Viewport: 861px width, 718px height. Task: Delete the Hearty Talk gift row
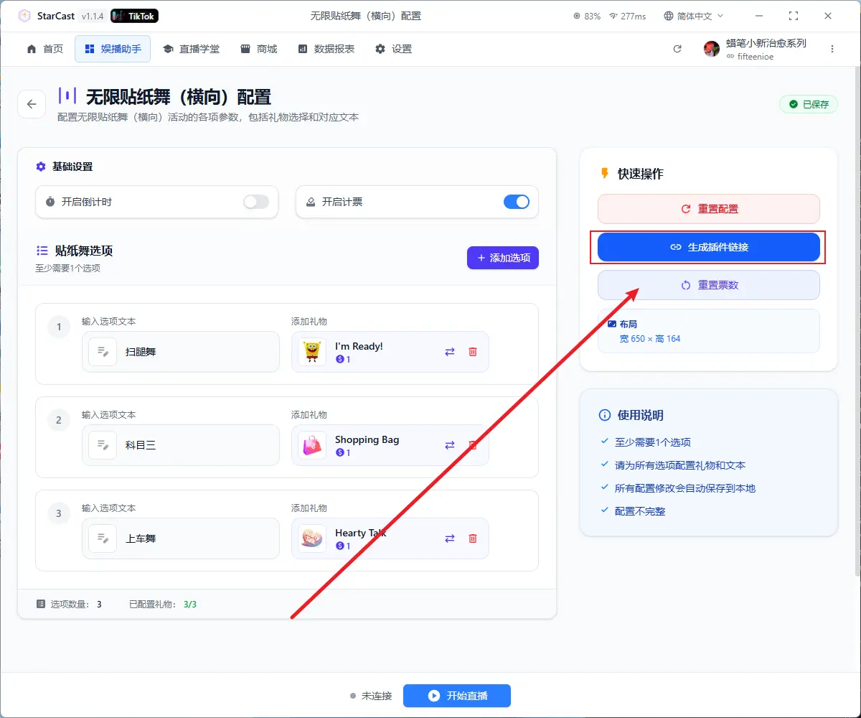473,538
